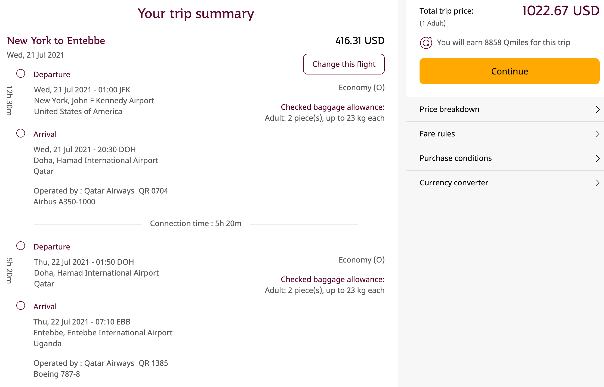This screenshot has width=604, height=387.
Task: Click the Doha Departure timeline circle marker
Action: point(21,246)
